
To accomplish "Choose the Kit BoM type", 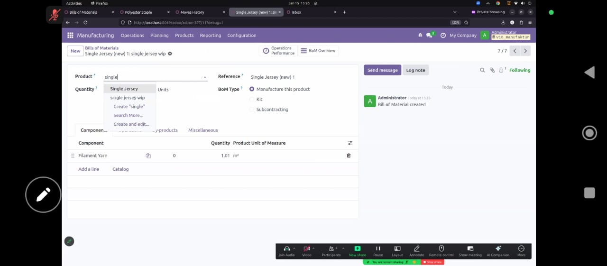I will 252,100.
